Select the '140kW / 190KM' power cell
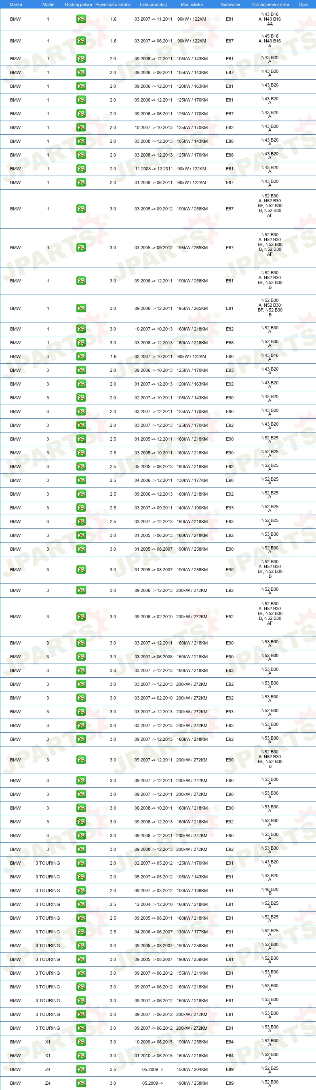 click(192, 508)
